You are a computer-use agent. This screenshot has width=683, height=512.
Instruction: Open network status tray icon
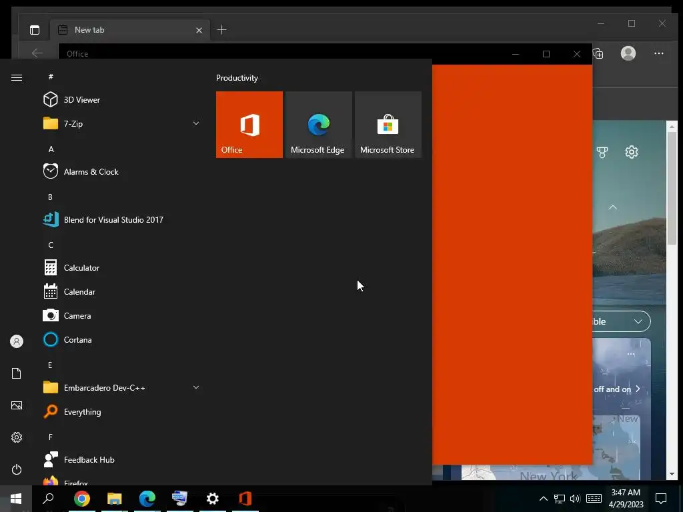click(x=560, y=499)
